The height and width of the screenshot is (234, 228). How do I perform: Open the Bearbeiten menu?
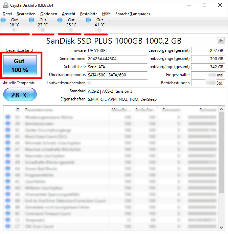coord(26,14)
